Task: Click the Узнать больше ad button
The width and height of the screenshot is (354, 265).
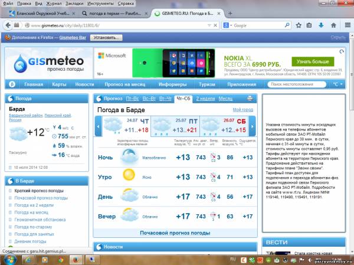Action: click(x=313, y=61)
